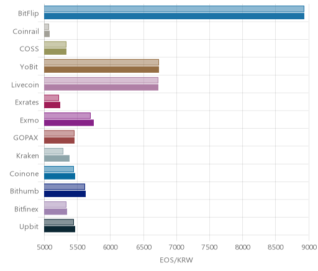Click the gray-teal Kraken lower bar
The width and height of the screenshot is (318, 271).
click(x=57, y=158)
